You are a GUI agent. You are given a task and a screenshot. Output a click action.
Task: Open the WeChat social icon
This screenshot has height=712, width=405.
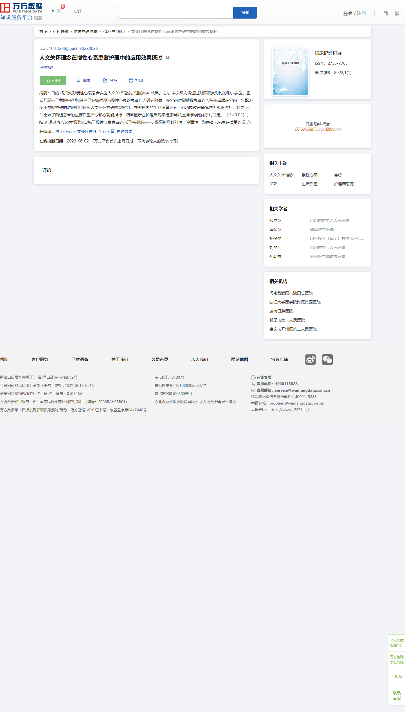tap(327, 360)
